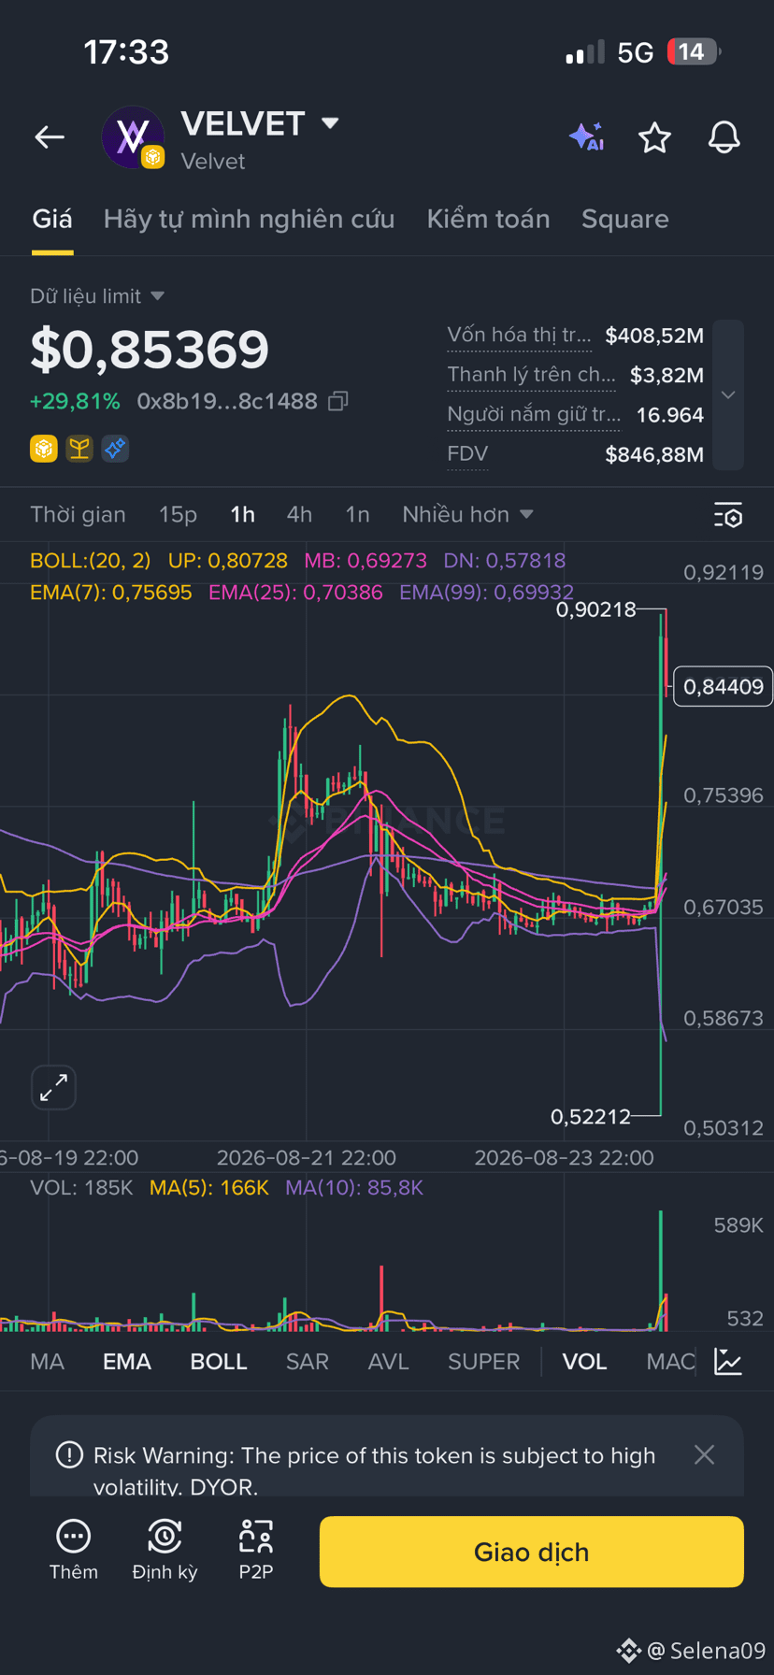This screenshot has width=774, height=1675.
Task: Tap the MA(5): 166K legend
Action: click(x=209, y=1188)
